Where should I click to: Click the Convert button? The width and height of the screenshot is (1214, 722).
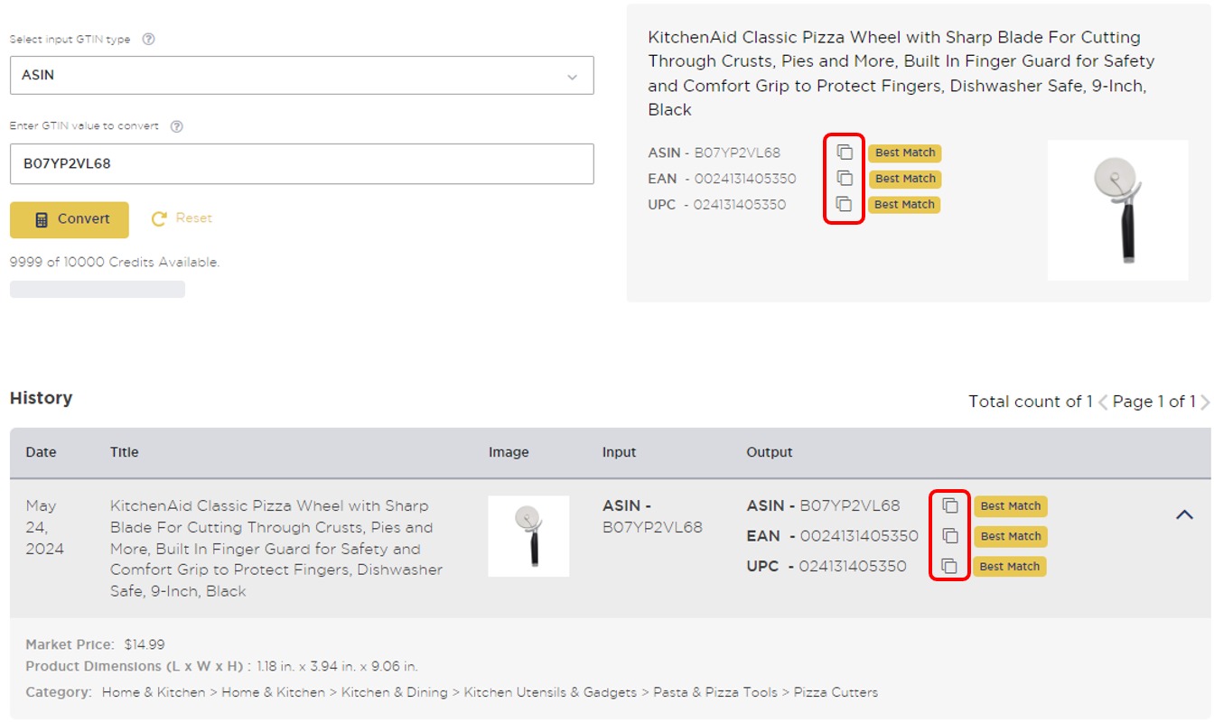pyautogui.click(x=69, y=219)
